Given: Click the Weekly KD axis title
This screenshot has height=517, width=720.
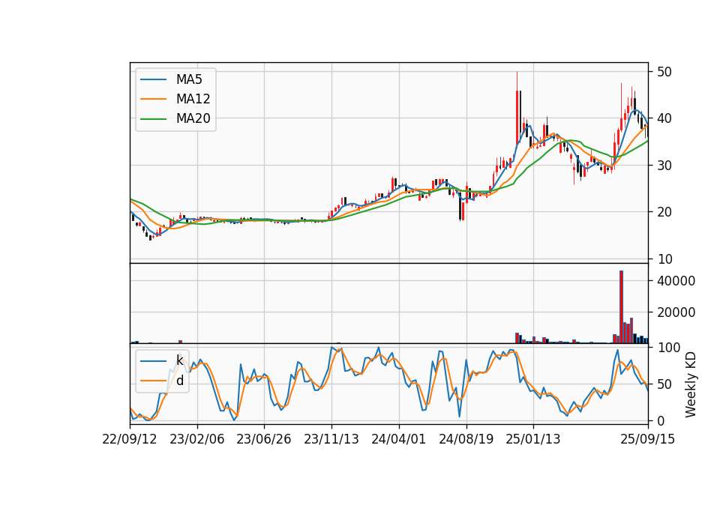Looking at the screenshot, I should tap(690, 384).
